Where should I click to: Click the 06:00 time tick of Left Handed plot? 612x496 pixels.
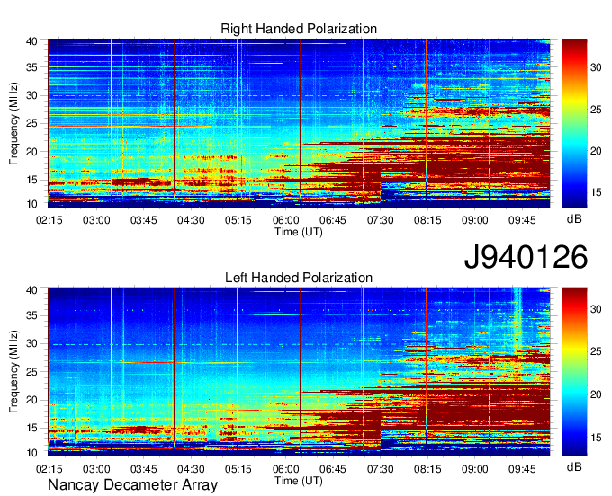285,469
